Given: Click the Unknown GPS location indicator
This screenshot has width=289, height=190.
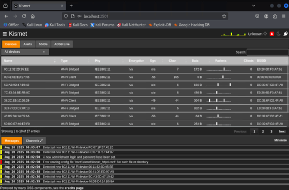Looking at the screenshot, I should (x=257, y=34).
